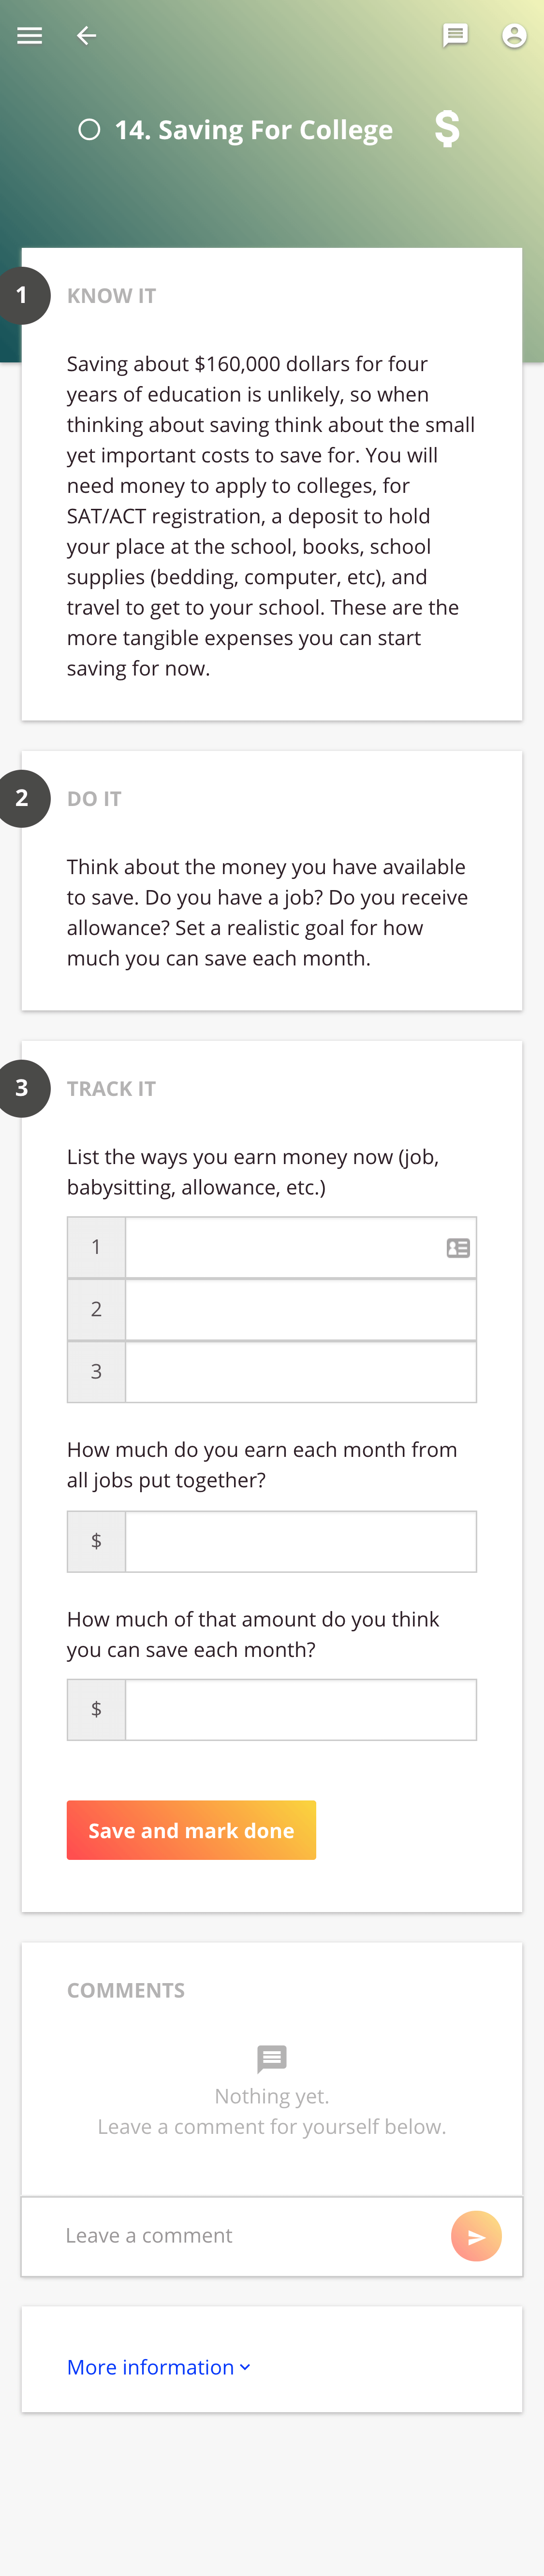The height and width of the screenshot is (2576, 544).
Task: Select step 1 Know It badge
Action: coord(22,296)
